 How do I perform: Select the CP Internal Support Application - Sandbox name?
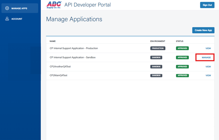(x=73, y=58)
